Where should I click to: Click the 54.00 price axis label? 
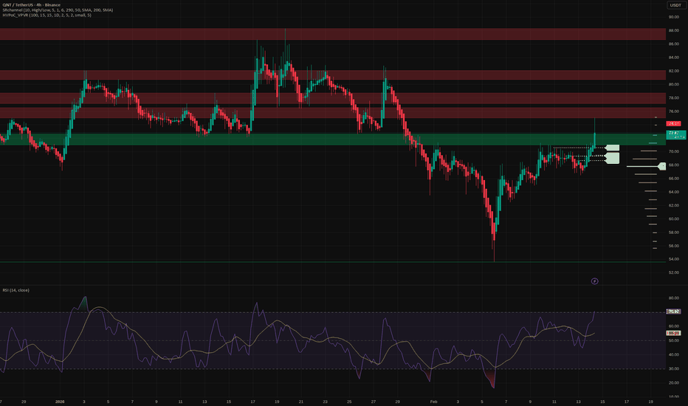[674, 259]
